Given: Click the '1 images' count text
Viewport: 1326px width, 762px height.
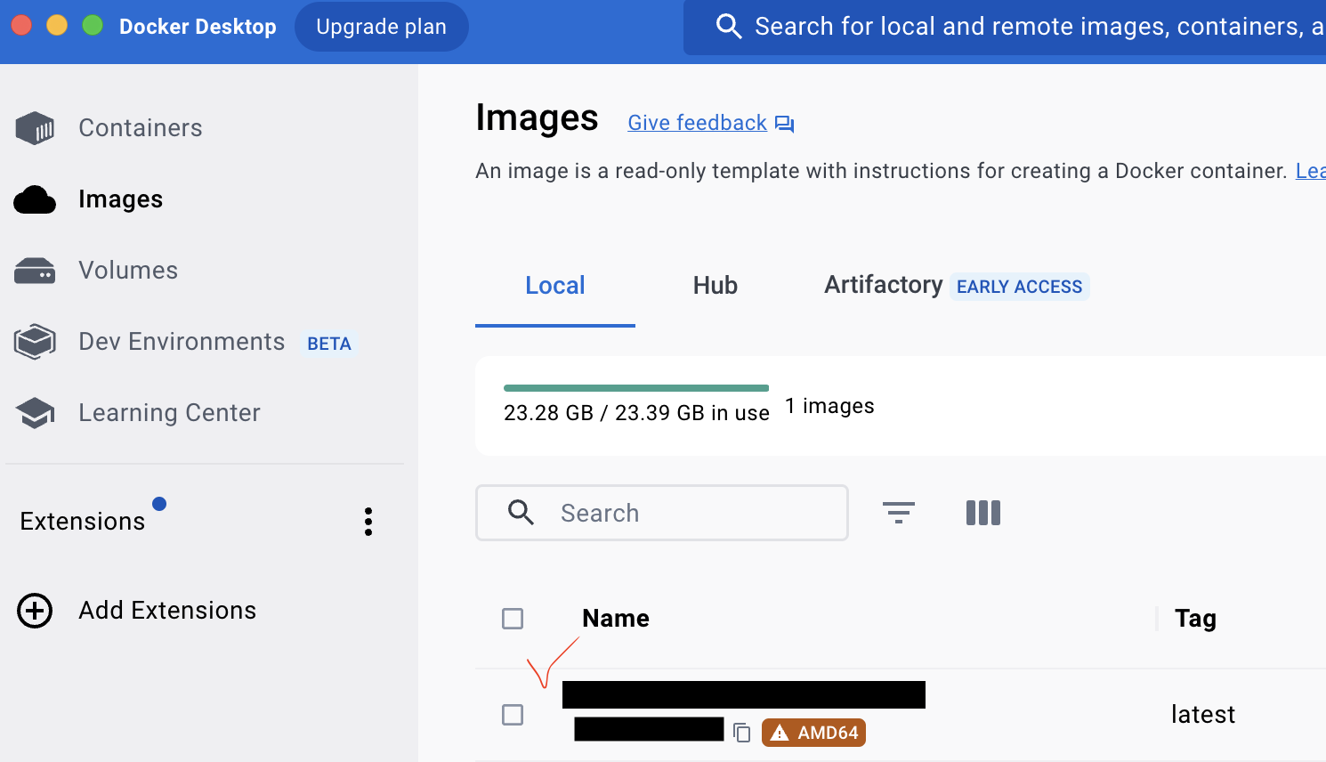Looking at the screenshot, I should (x=829, y=406).
